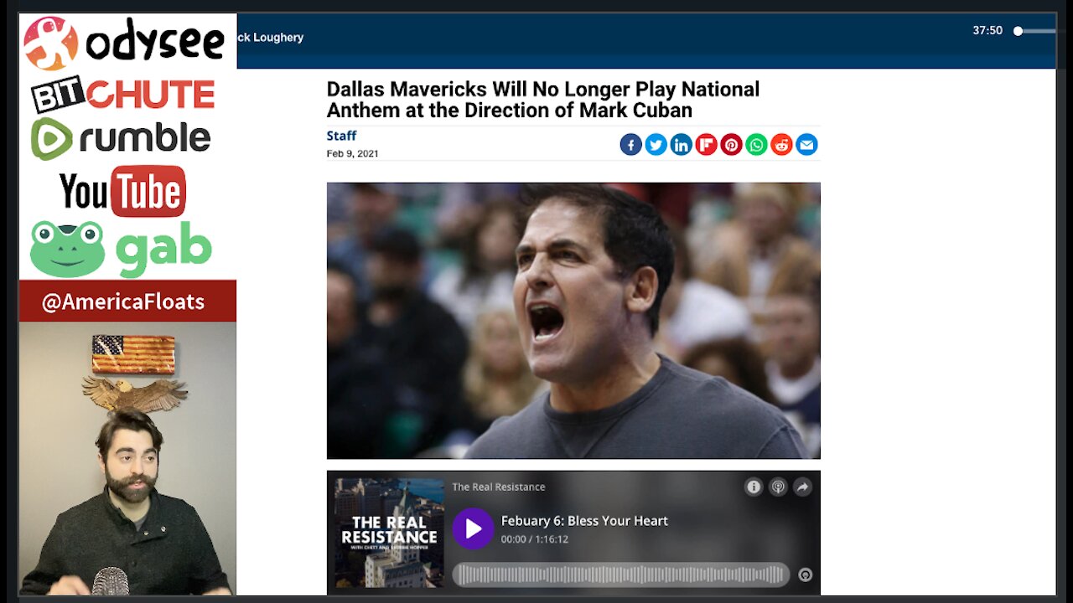Share the article on Reddit
Viewport: 1073px width, 603px height.
coord(781,145)
